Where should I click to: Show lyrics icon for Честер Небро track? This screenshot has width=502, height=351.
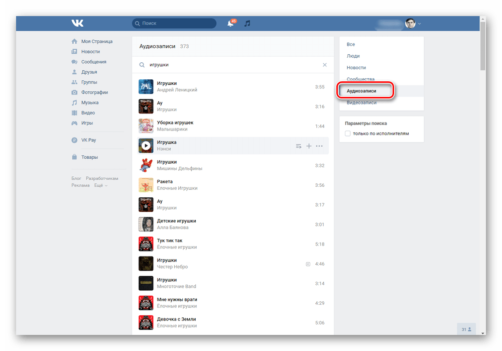click(x=308, y=264)
